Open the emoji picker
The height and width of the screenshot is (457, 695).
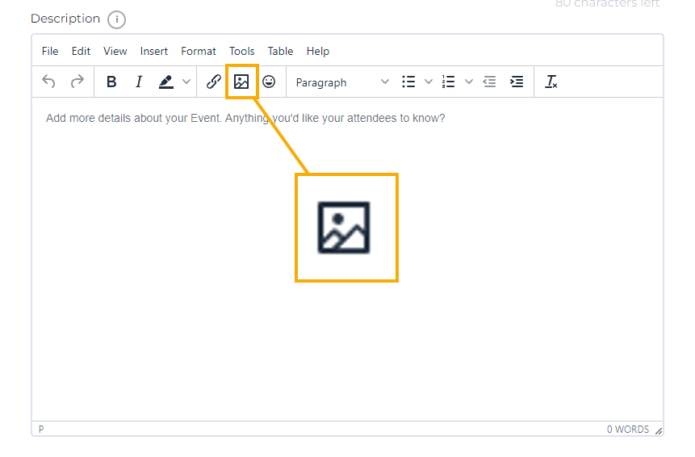coord(269,82)
